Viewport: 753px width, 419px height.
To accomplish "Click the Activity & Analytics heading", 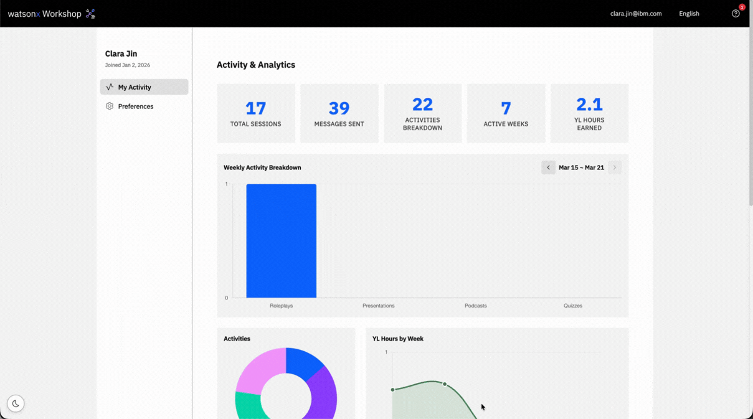I will click(256, 65).
